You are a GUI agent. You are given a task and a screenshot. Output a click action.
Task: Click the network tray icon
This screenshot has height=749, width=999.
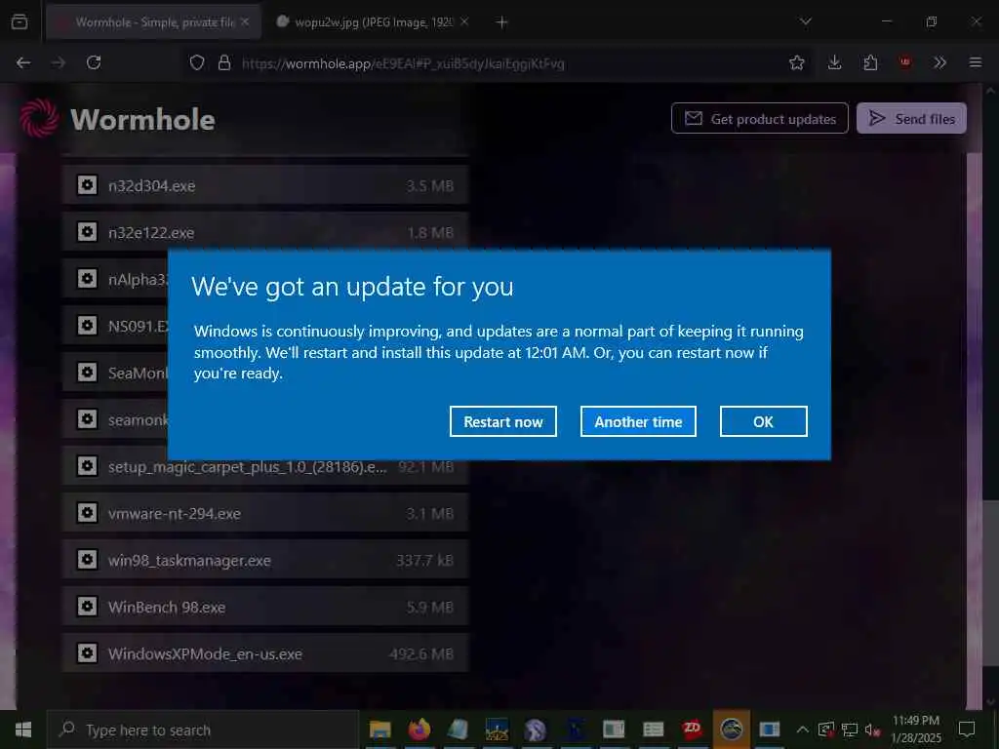(x=850, y=729)
